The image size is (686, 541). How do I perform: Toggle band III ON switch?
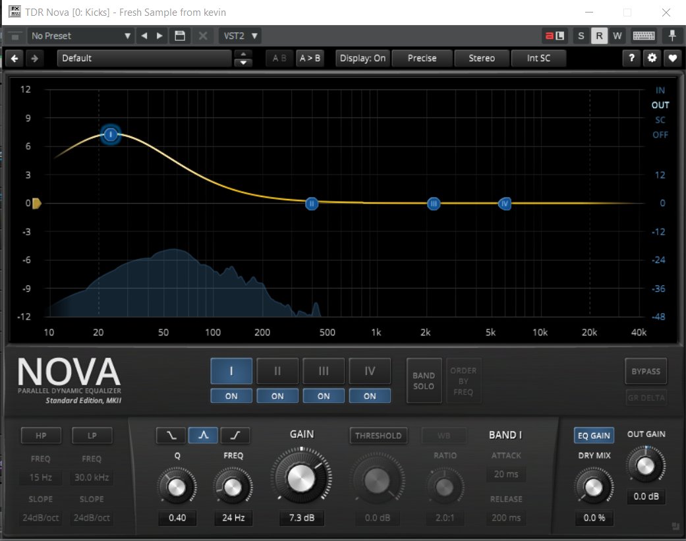pyautogui.click(x=324, y=396)
